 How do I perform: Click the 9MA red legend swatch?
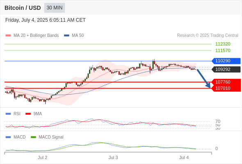(x=28, y=114)
